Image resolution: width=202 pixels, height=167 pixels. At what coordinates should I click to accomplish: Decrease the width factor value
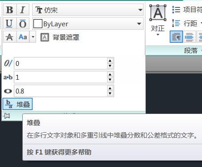[110, 94]
